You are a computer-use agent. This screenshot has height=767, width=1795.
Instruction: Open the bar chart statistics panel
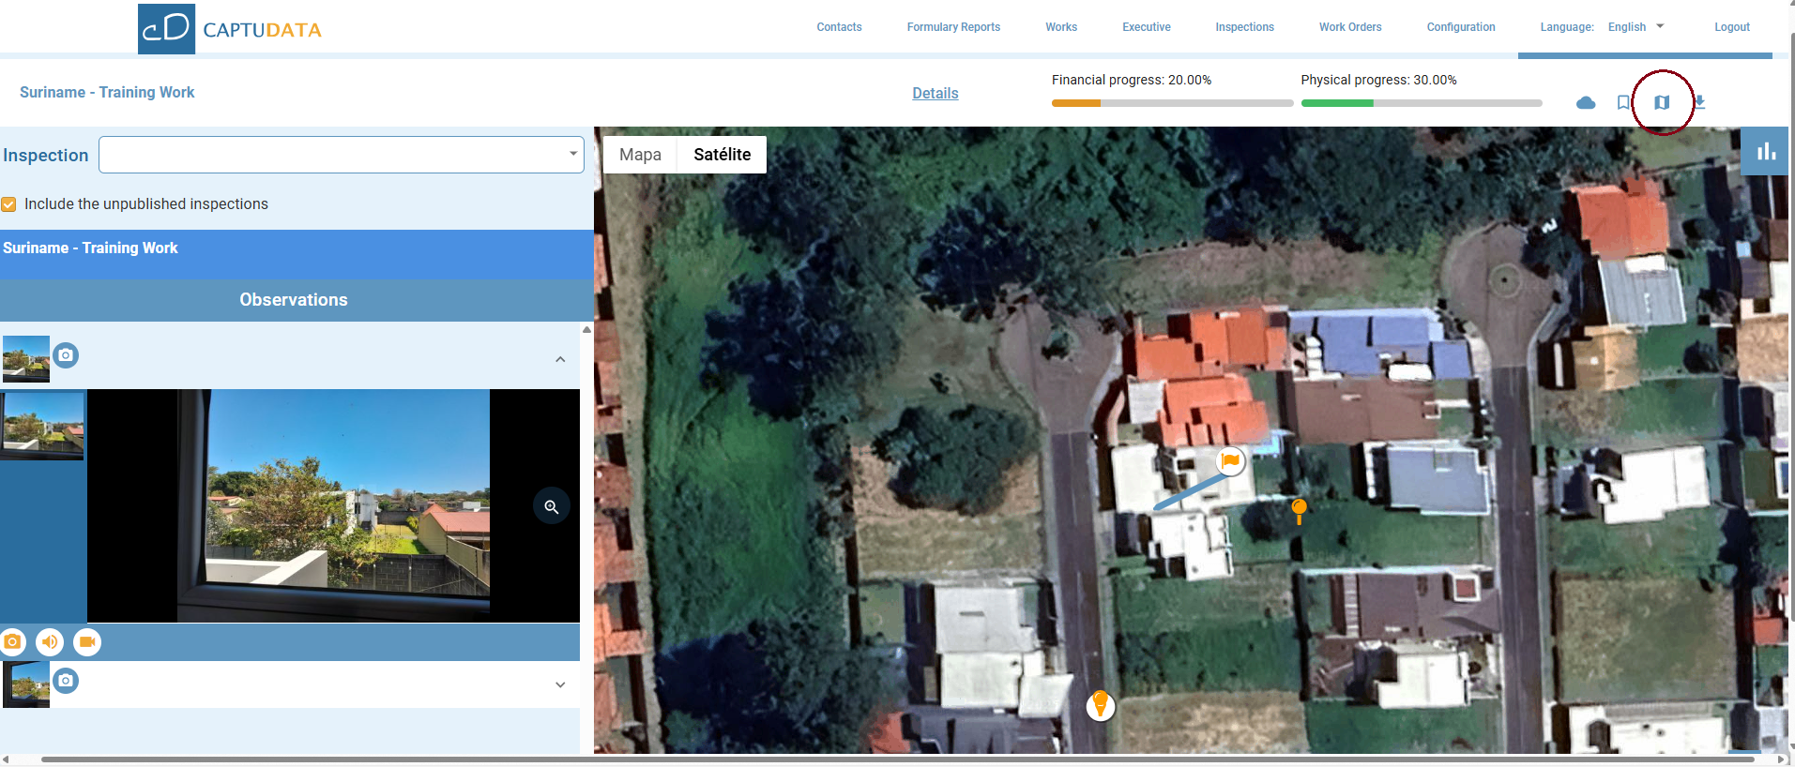tap(1766, 151)
